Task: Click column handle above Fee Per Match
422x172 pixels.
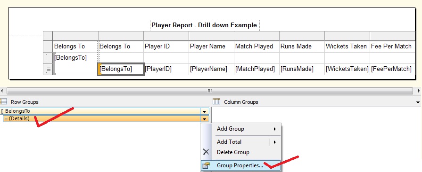Action: (x=392, y=36)
